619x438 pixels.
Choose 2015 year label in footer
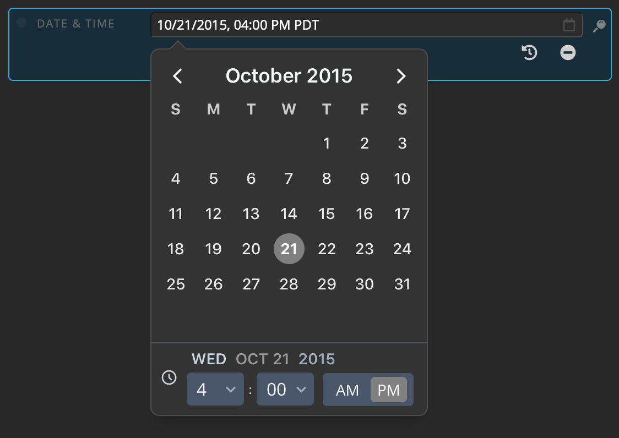pos(317,359)
